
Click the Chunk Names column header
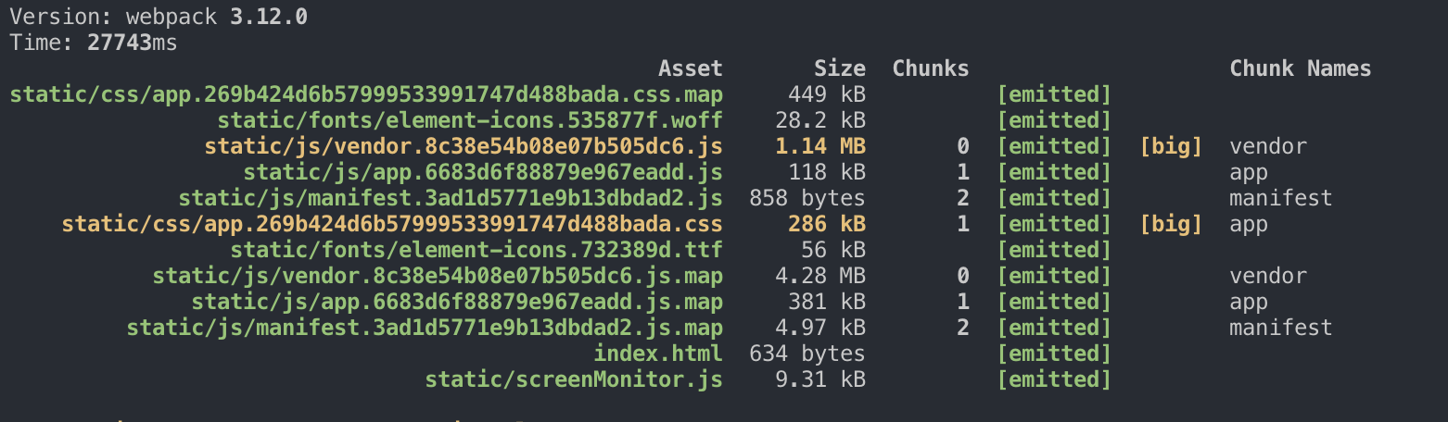[x=1301, y=68]
